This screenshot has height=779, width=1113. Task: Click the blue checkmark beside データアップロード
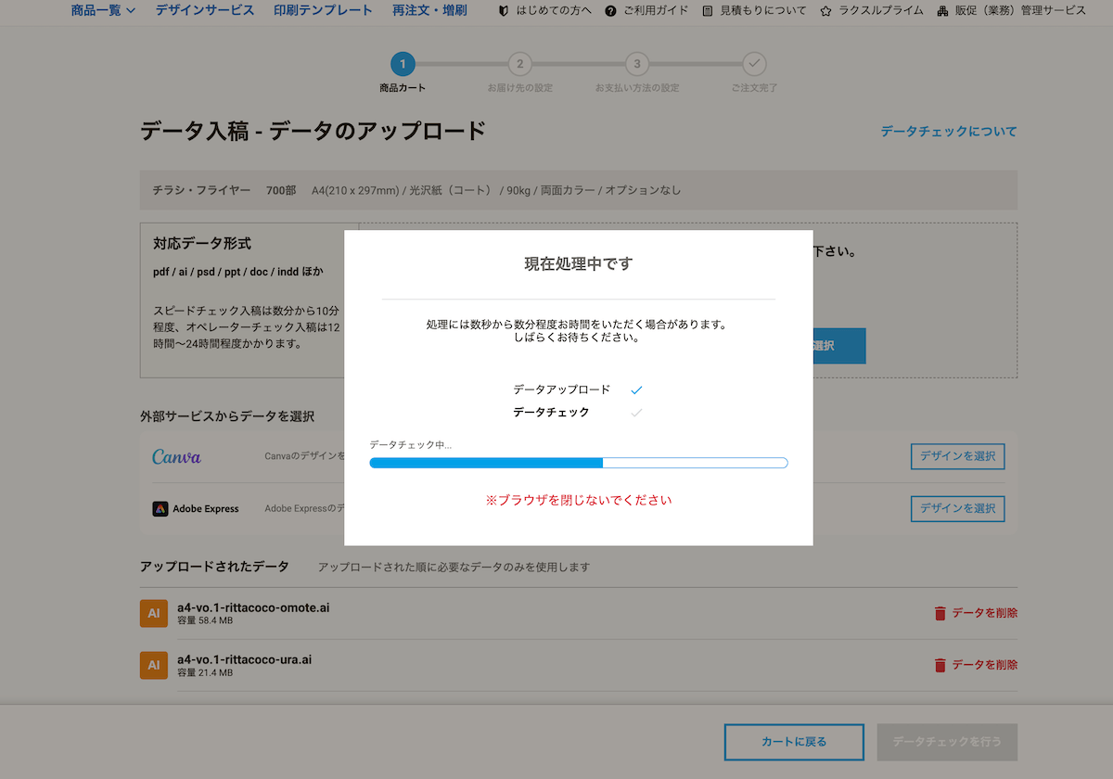click(636, 390)
